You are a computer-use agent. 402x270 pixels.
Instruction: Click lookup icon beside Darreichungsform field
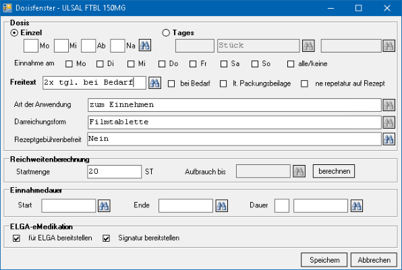pos(389,122)
